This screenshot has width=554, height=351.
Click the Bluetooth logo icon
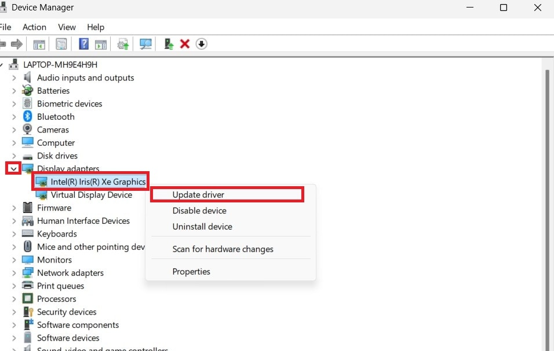click(x=28, y=116)
